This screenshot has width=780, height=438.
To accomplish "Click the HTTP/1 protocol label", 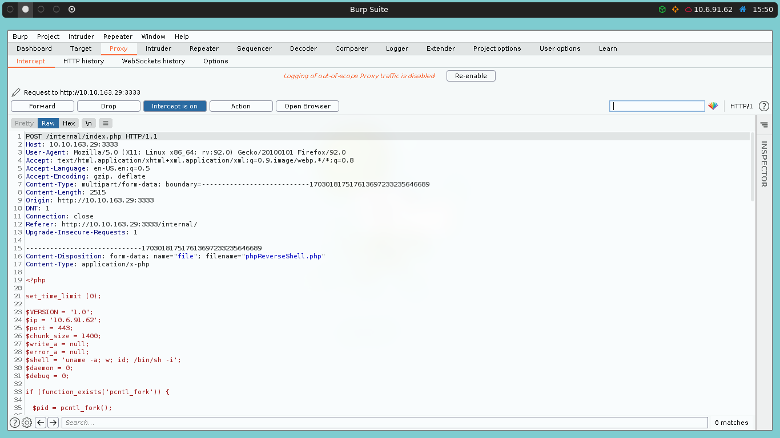I will (742, 106).
